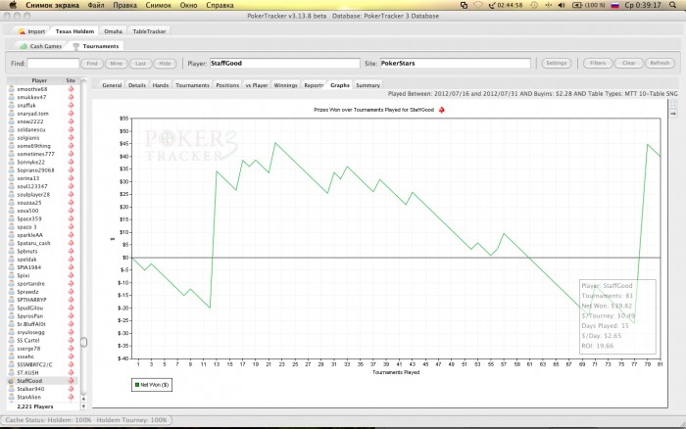Switch to the Winnings tab
The height and width of the screenshot is (429, 686).
tap(286, 85)
